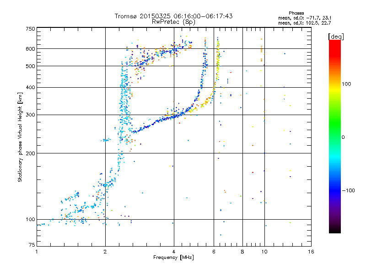Click the 'RwPretec (8p)' subtitle

[173, 22]
